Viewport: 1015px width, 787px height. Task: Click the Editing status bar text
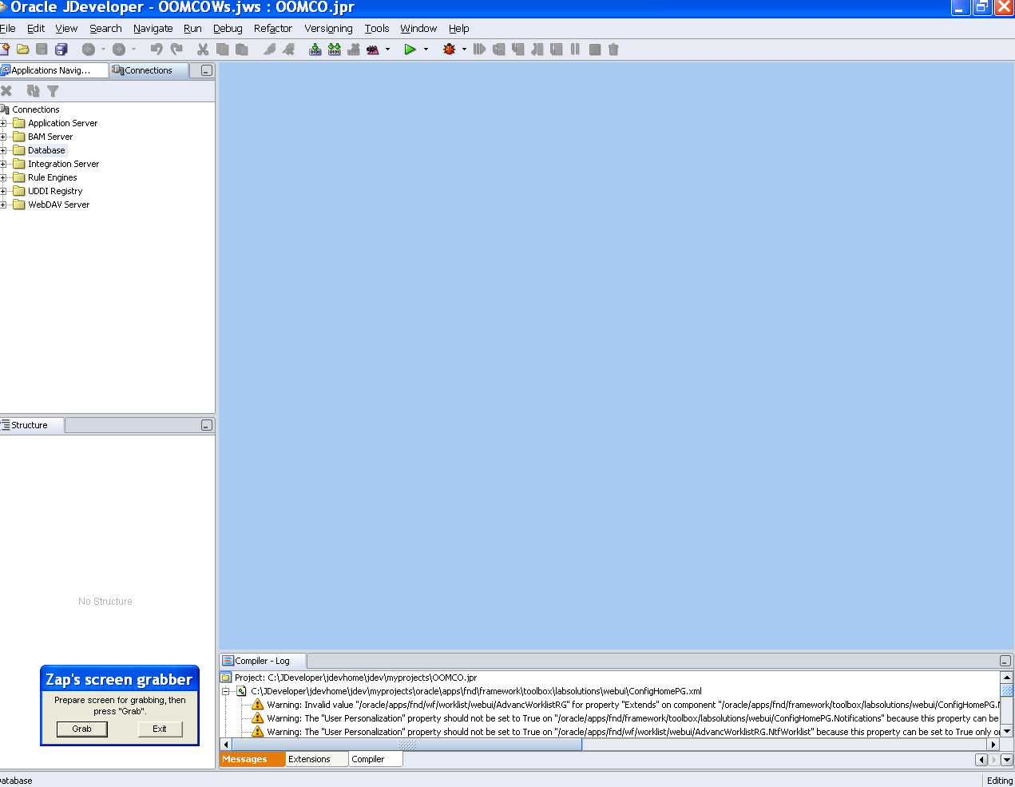[x=999, y=781]
